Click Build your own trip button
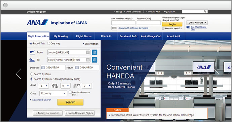This screenshot has width=232, height=122. (48, 113)
